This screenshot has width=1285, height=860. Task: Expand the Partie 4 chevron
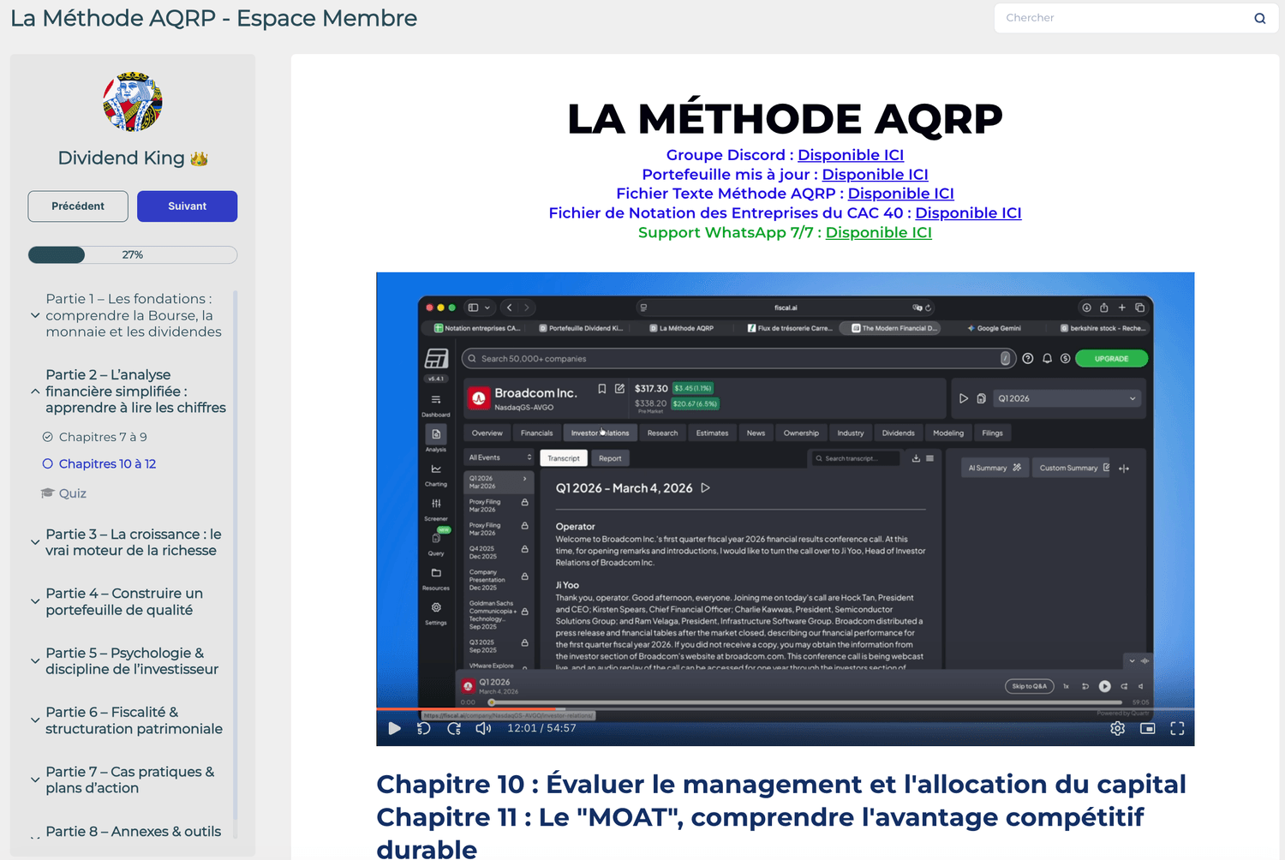35,601
